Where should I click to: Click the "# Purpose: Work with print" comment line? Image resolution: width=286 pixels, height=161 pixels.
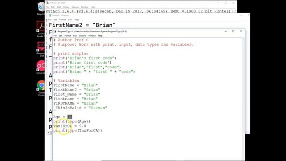[123, 45]
